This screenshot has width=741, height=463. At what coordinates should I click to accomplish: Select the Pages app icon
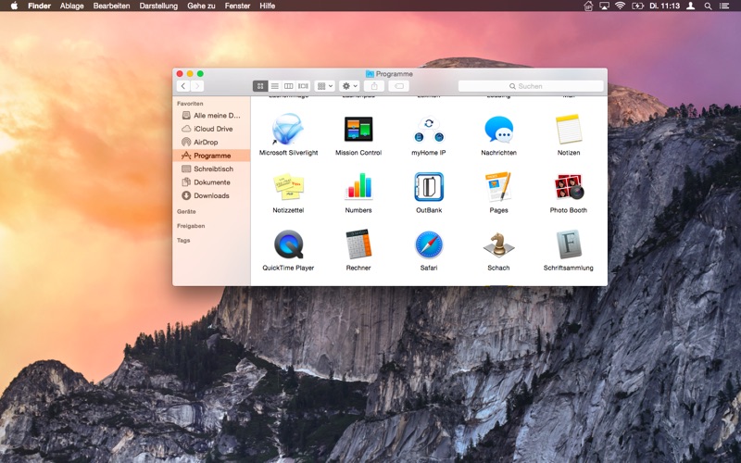(498, 187)
